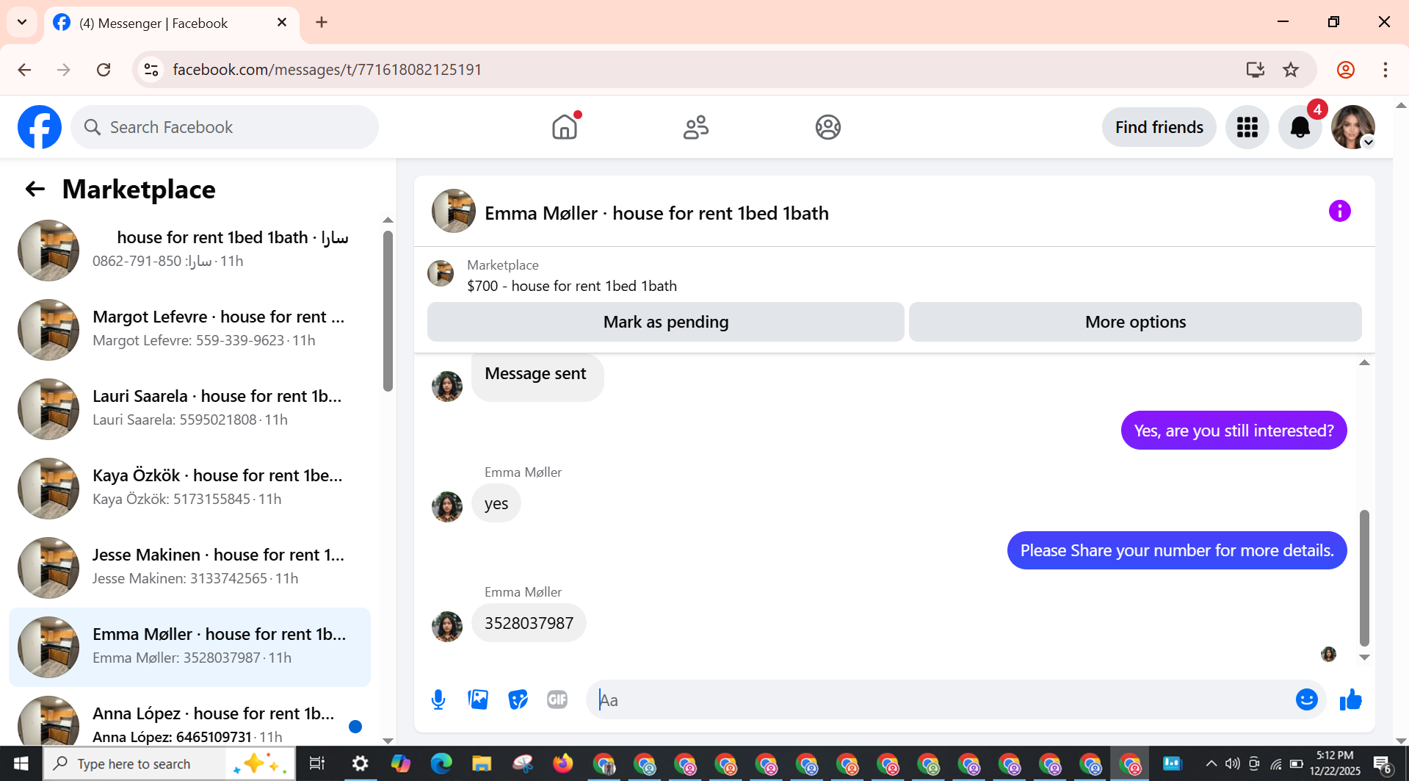Click Emma Møller avatar beside 'yes' message

[447, 506]
